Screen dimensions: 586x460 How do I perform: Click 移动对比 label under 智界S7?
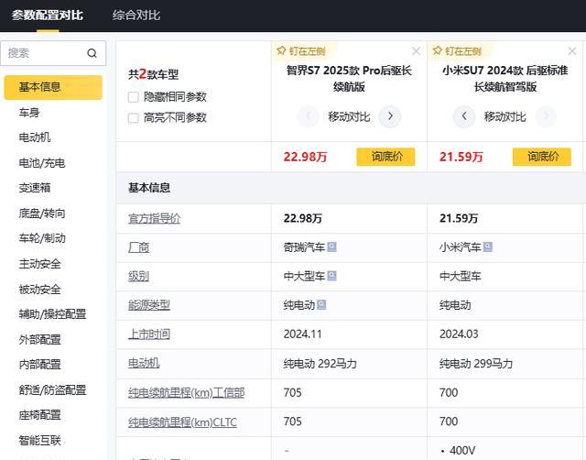[x=349, y=116]
